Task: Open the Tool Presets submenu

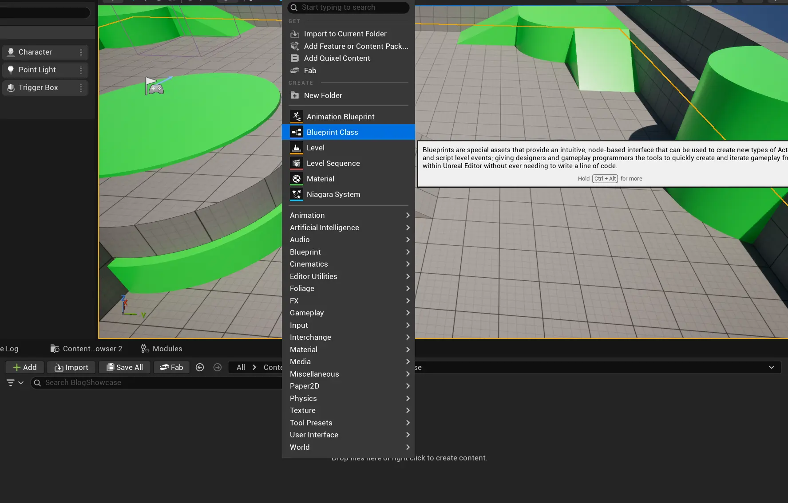Action: tap(348, 423)
